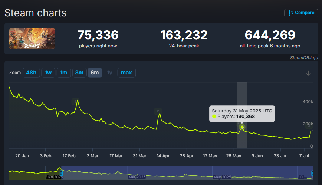322x185 pixels.
Task: Click the 31 May data point
Action: click(242, 127)
